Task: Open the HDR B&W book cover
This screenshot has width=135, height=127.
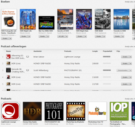Action: pyautogui.click(x=103, y=19)
